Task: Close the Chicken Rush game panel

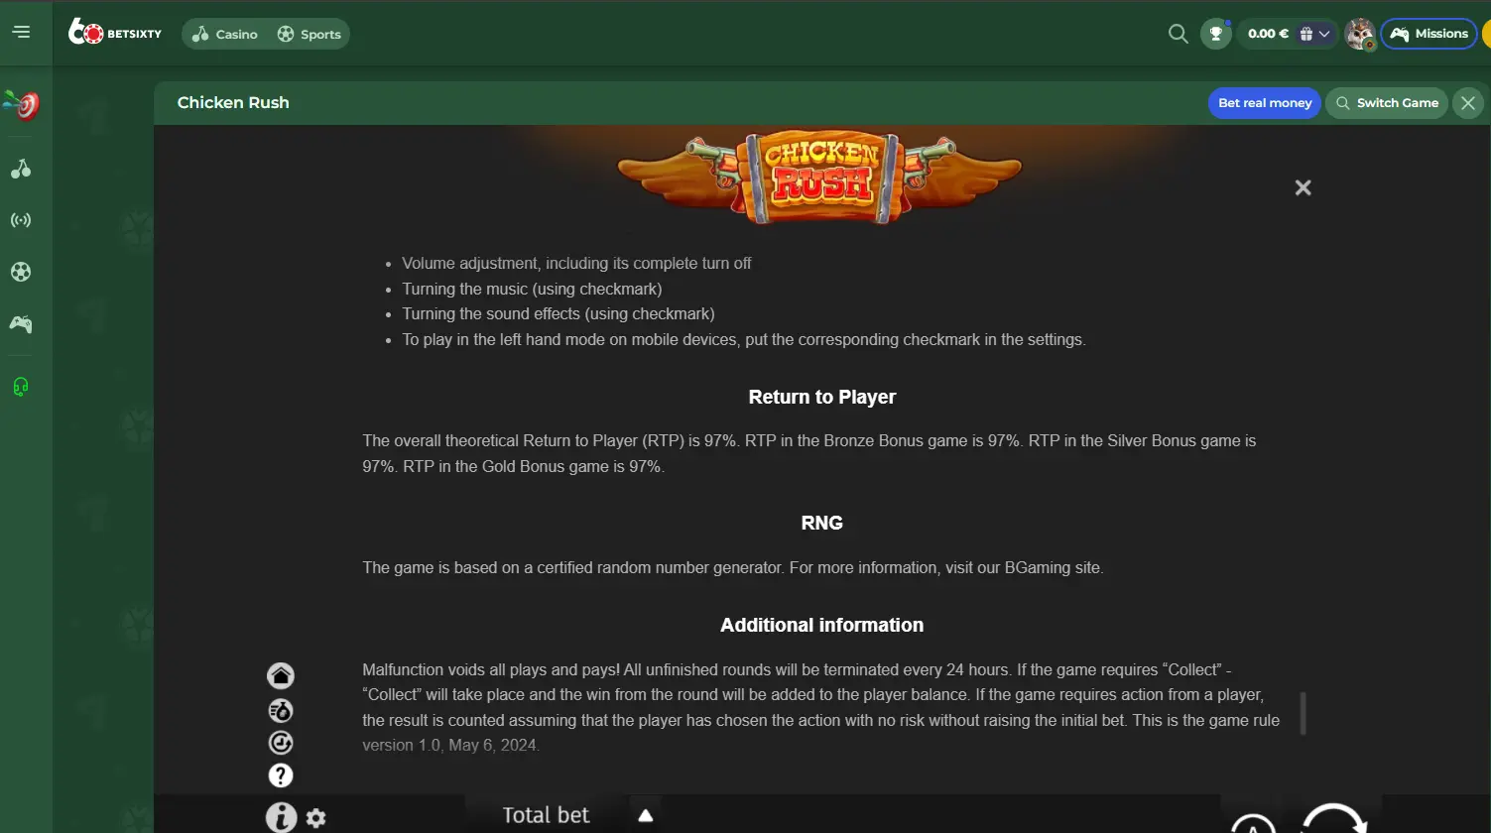Action: coord(1468,103)
